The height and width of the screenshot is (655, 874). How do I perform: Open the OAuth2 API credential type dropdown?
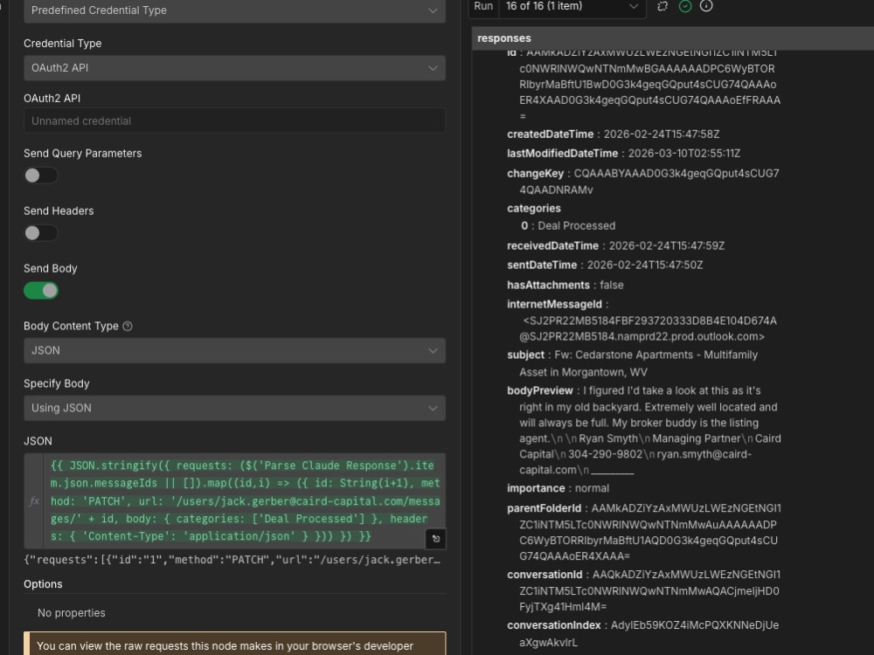click(x=234, y=68)
